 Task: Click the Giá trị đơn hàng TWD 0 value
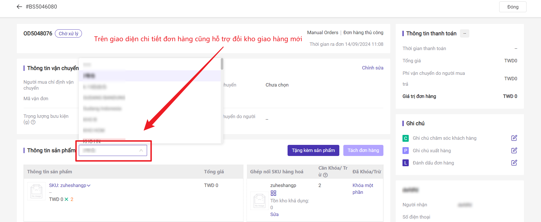(510, 96)
